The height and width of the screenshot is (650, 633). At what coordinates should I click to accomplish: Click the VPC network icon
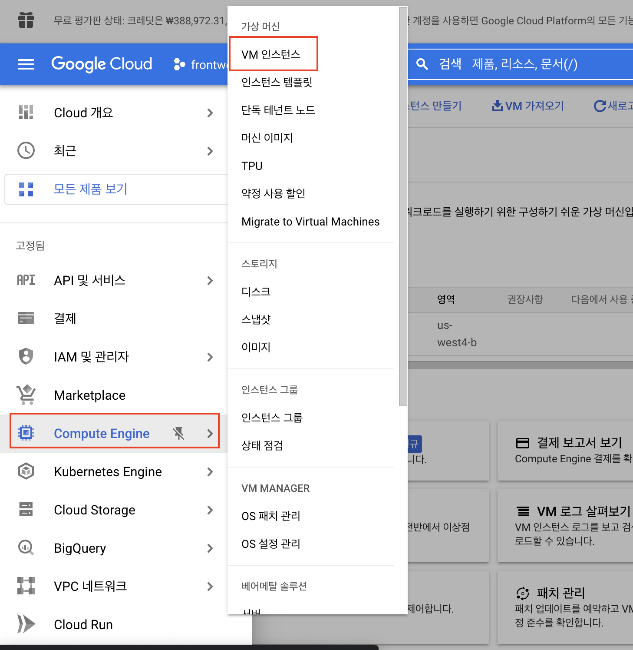point(26,586)
